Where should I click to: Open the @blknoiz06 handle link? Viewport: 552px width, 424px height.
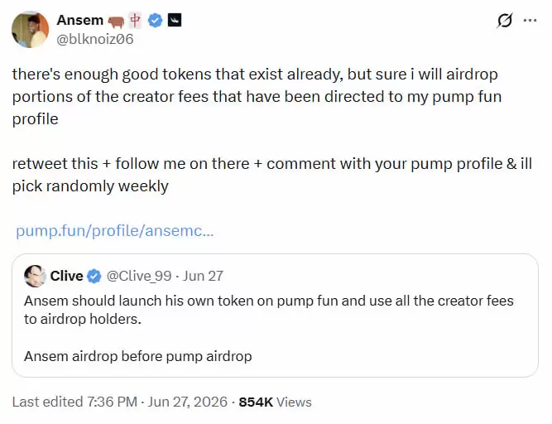point(95,39)
